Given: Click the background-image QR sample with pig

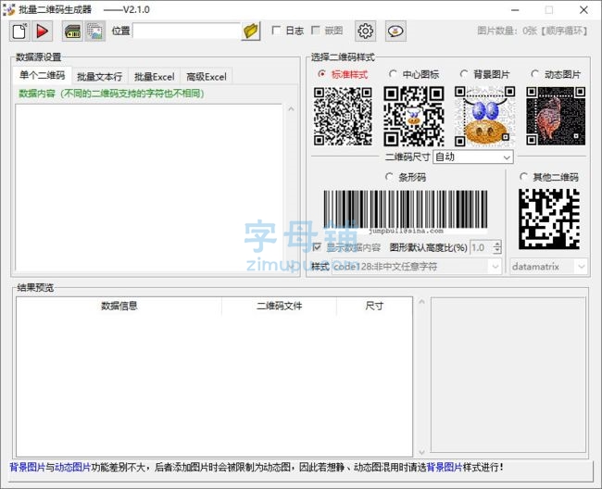Looking at the screenshot, I should click(x=485, y=117).
